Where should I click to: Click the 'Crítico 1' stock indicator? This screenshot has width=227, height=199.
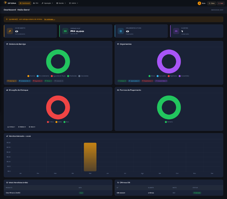coord(11,127)
